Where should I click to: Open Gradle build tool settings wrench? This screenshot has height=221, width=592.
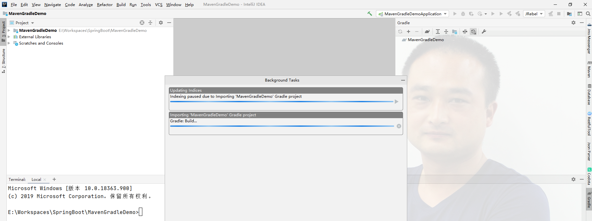pos(484,32)
